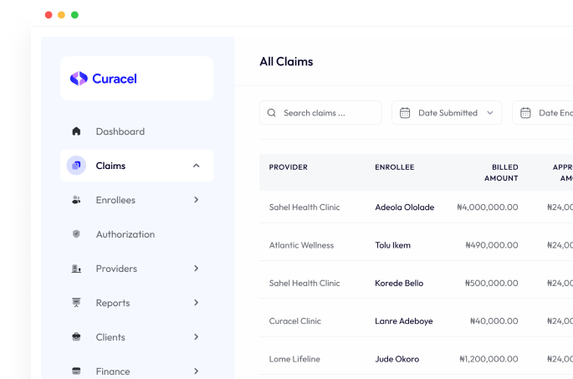Click the Clients briefcase icon

coord(76,337)
